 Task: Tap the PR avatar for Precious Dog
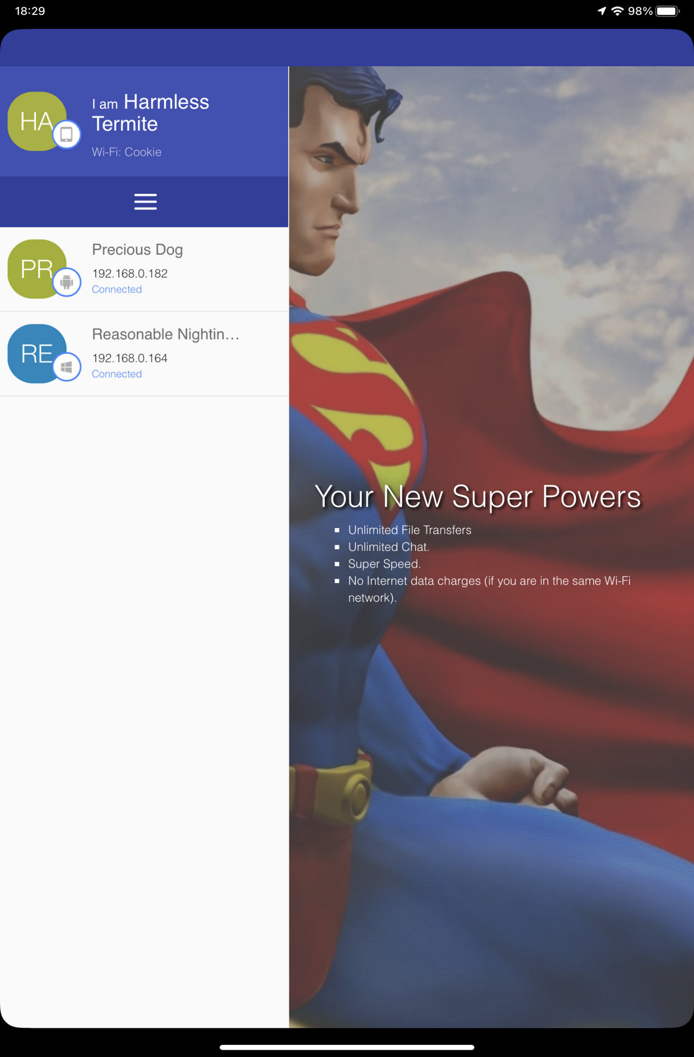(37, 269)
